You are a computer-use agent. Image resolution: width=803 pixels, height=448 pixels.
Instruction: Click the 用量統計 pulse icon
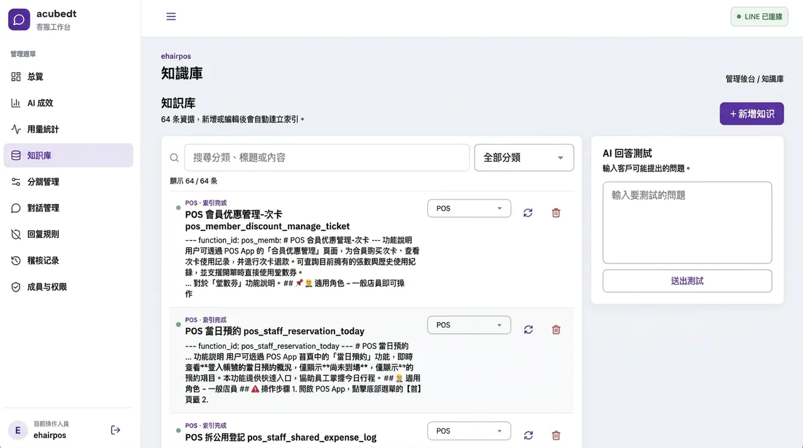[x=16, y=129]
